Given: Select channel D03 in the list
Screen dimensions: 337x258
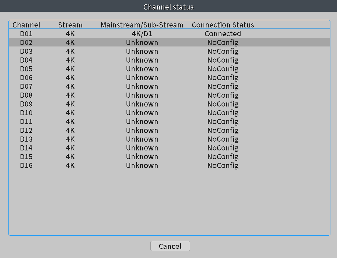Looking at the screenshot, I should (26, 51).
